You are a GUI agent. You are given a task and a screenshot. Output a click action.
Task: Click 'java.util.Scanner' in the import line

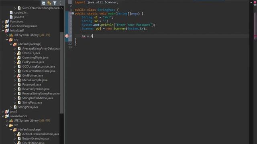(102, 2)
